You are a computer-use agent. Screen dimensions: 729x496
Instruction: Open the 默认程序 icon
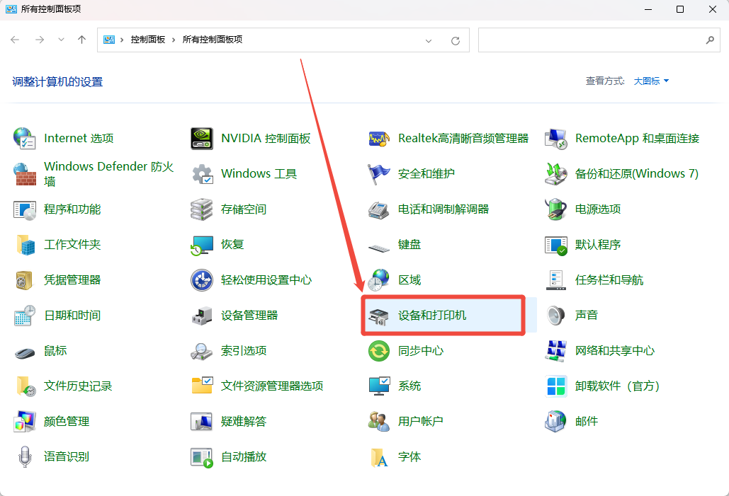pos(556,245)
